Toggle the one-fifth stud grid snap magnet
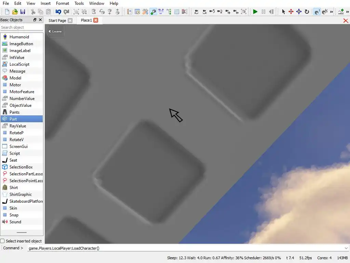Image resolution: width=350 pixels, height=263 pixels. coord(325,12)
